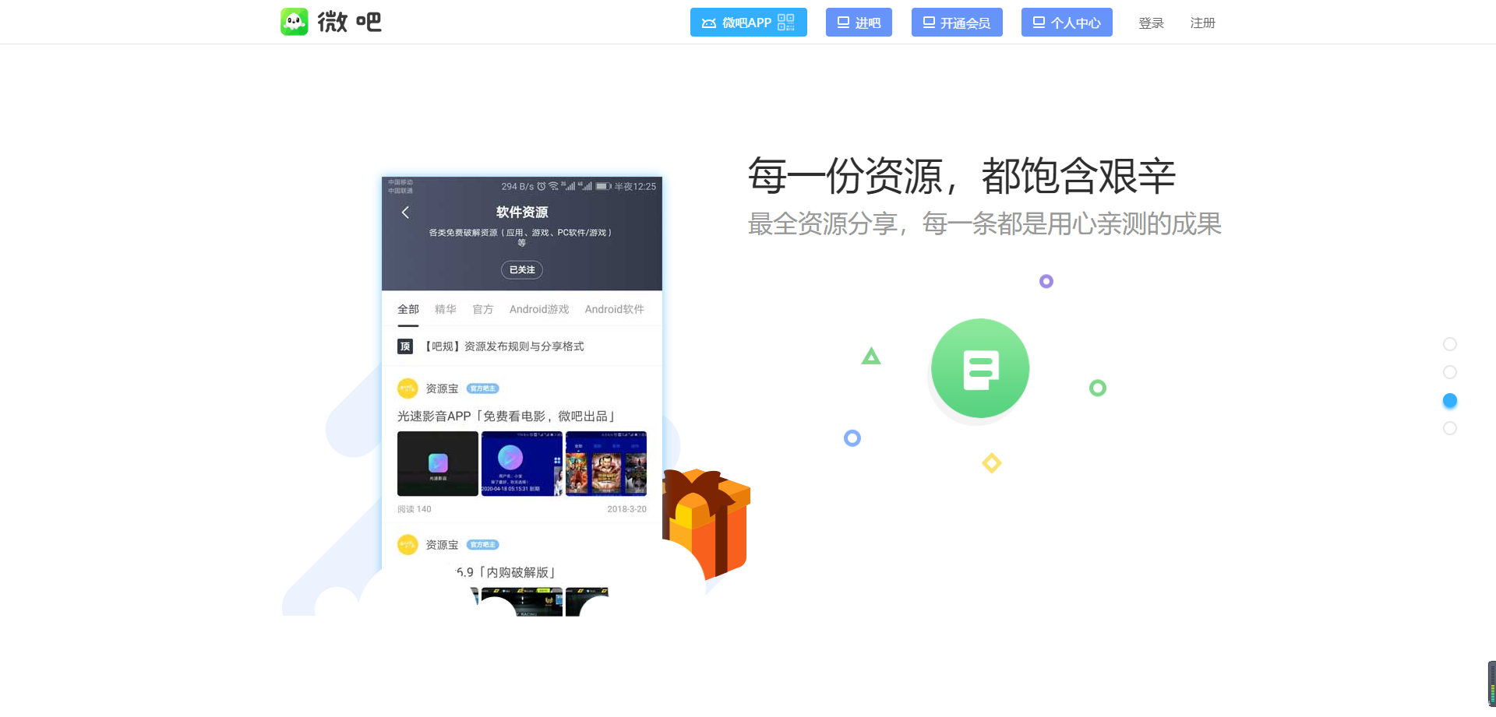Screen dimensions: 1496x717
Task: Click the first 资源宝 avatar icon
Action: pos(408,388)
